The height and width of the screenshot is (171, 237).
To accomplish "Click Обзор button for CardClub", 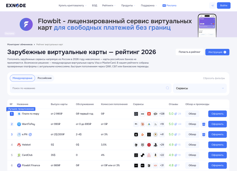I will click(x=192, y=155).
